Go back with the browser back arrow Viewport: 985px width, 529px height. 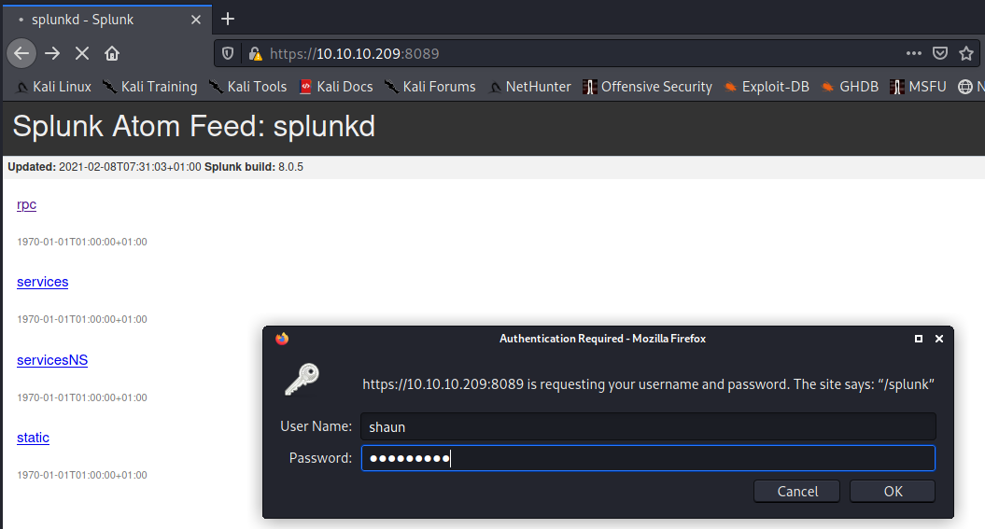(21, 53)
